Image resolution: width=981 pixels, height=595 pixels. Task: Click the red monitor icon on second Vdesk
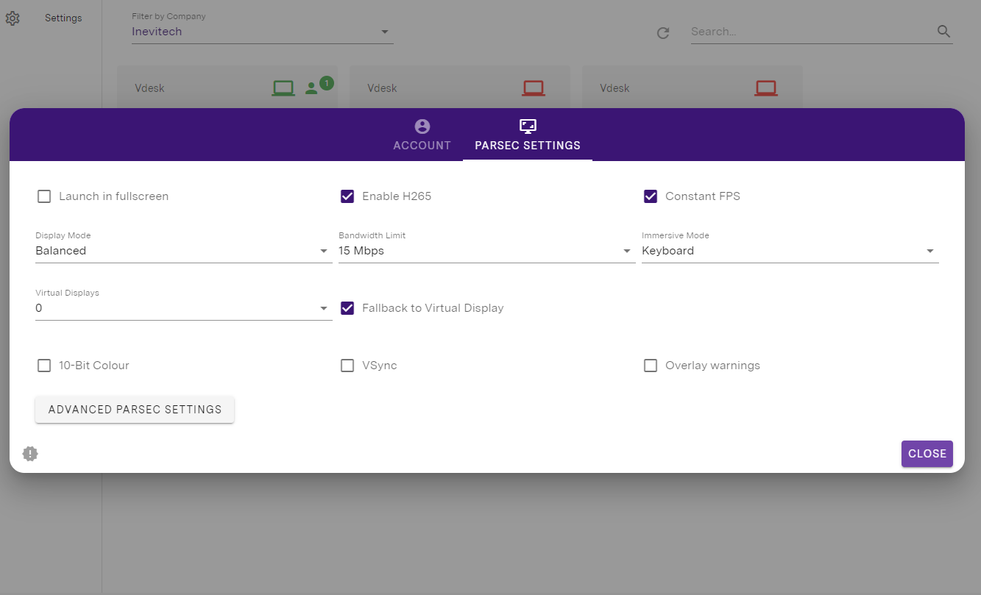[534, 87]
